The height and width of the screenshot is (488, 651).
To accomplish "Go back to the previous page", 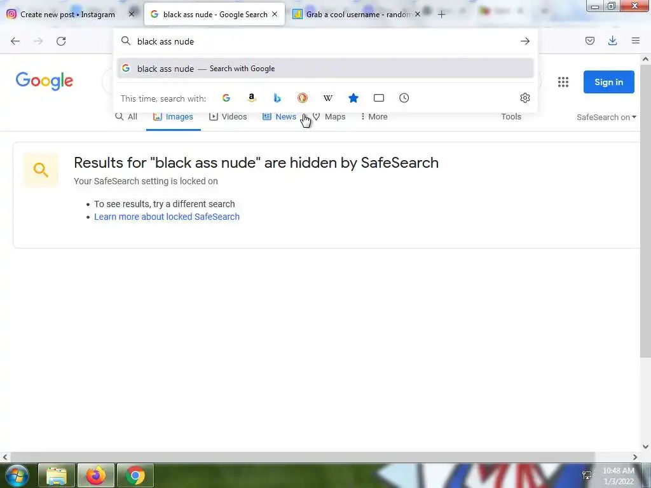I will pos(15,41).
